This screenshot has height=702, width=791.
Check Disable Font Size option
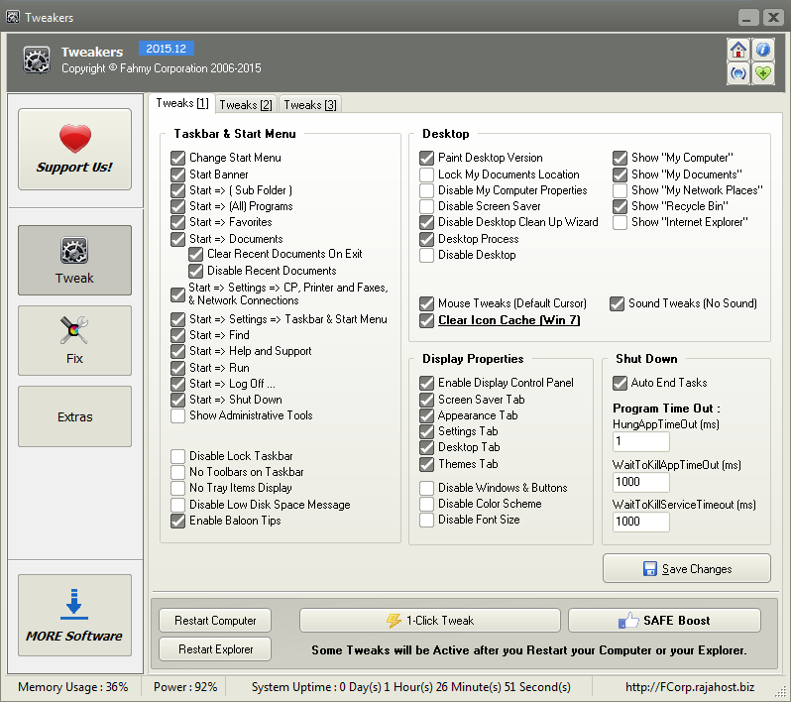(x=427, y=520)
